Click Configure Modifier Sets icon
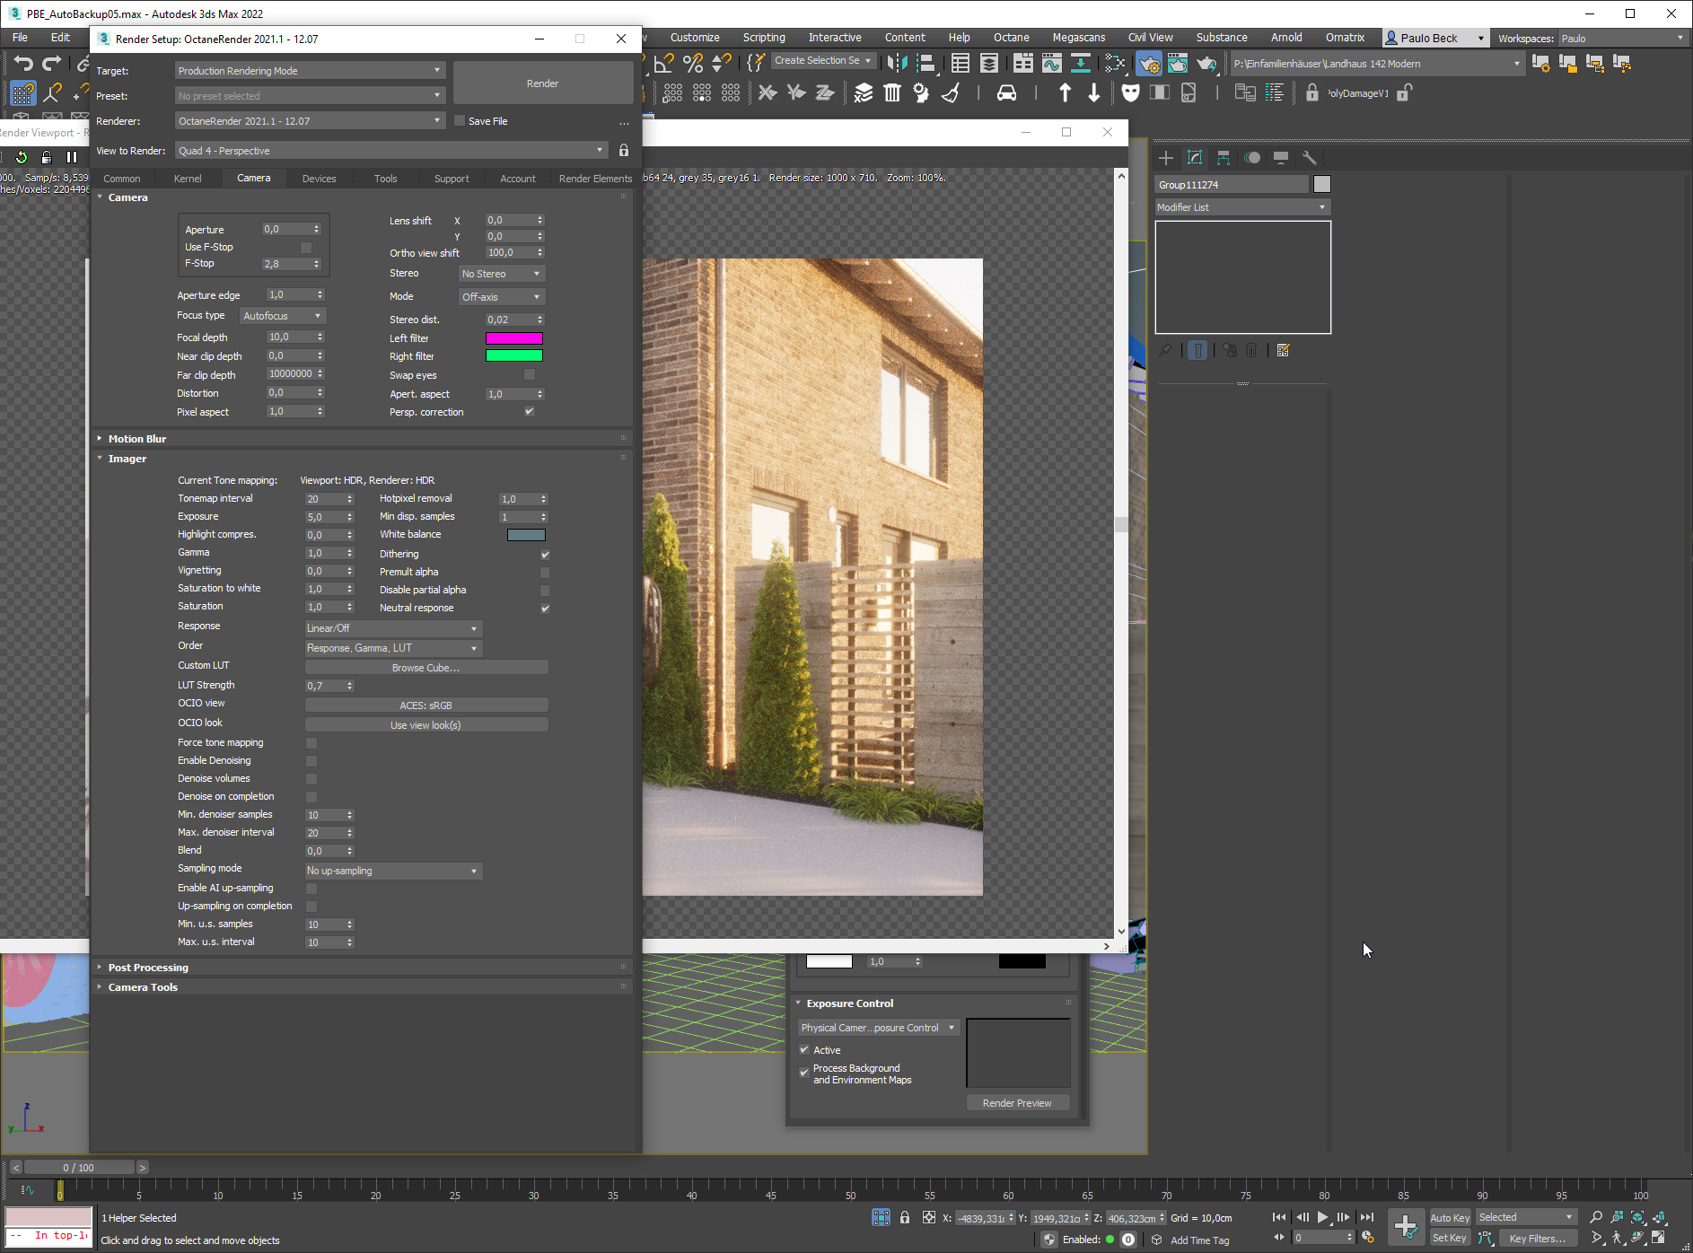This screenshot has height=1253, width=1693. pyautogui.click(x=1284, y=350)
